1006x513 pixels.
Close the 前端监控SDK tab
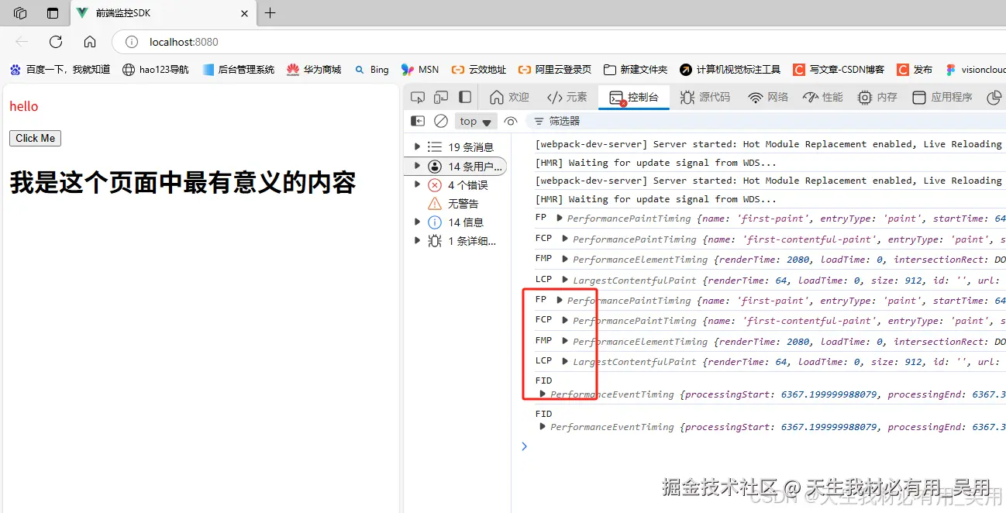[244, 13]
